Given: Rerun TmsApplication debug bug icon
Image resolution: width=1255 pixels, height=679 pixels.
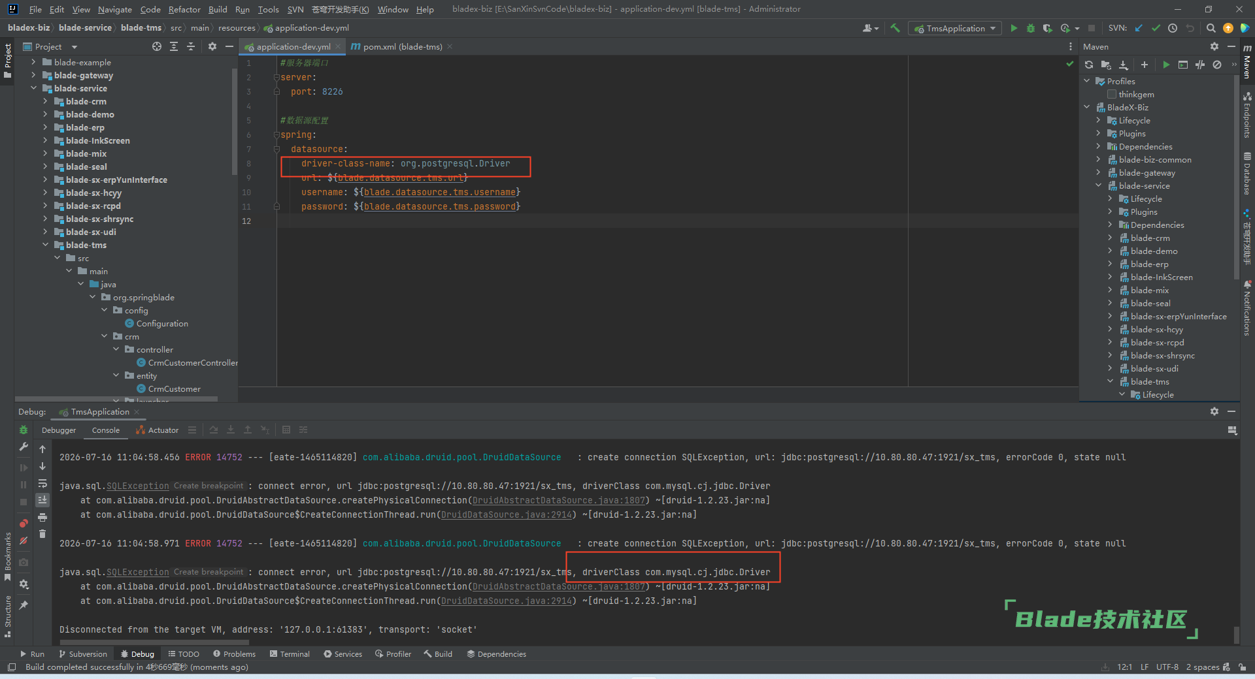Looking at the screenshot, I should coord(24,430).
